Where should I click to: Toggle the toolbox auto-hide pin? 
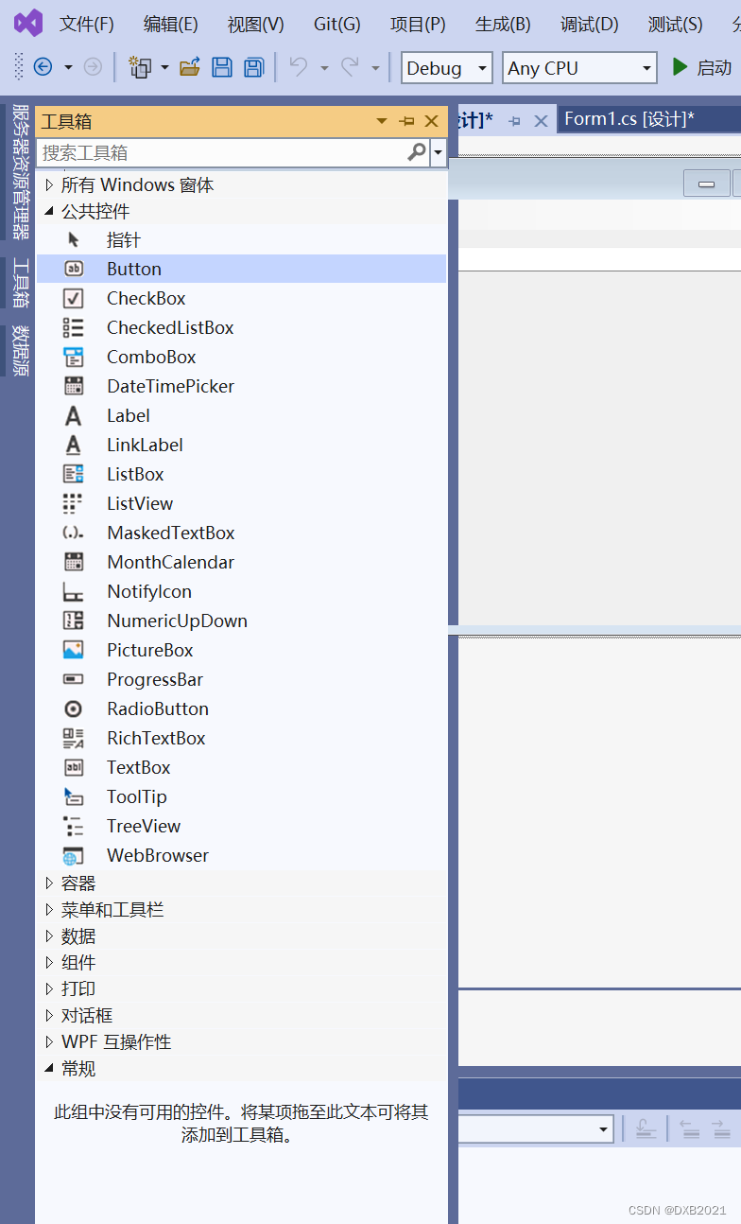point(407,121)
